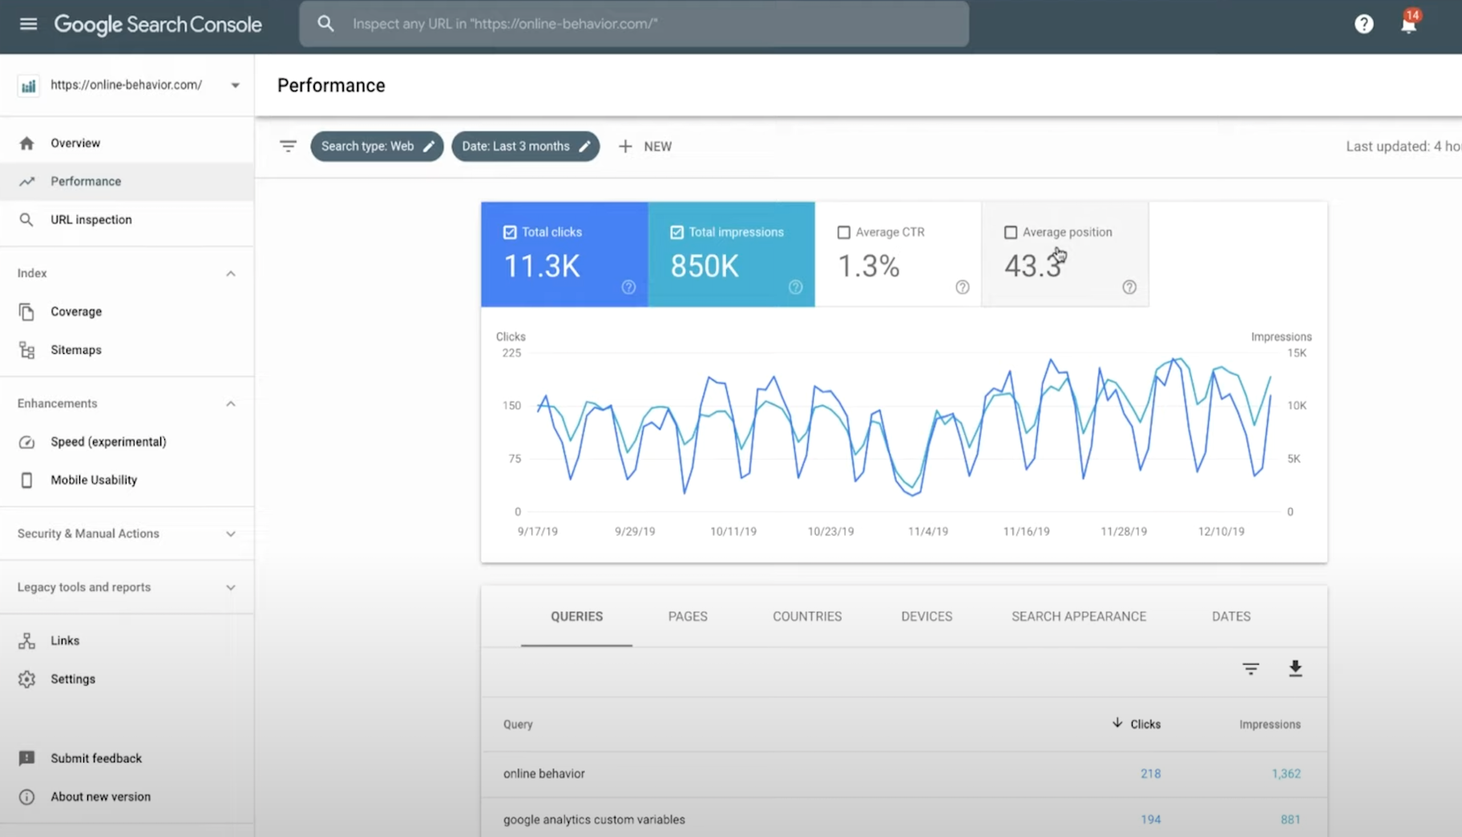Open the Sitemaps report
The height and width of the screenshot is (837, 1462).
click(127, 350)
